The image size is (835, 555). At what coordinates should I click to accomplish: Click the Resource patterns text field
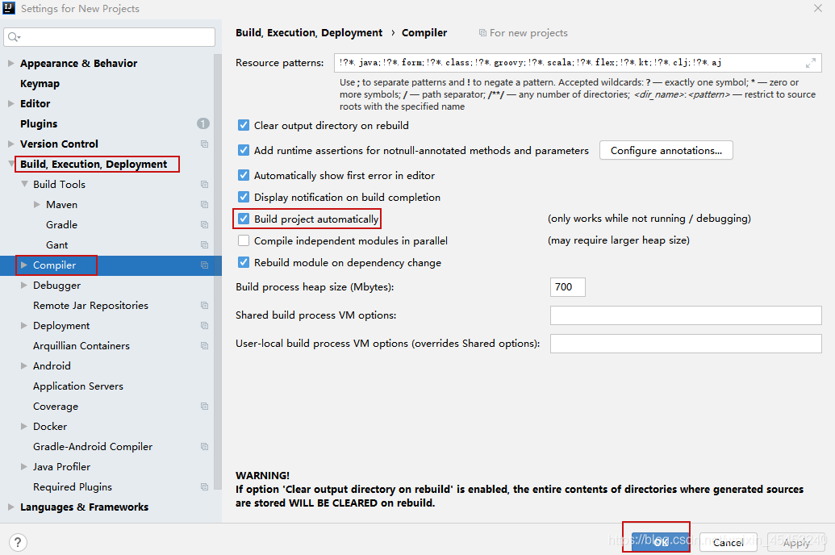point(578,63)
